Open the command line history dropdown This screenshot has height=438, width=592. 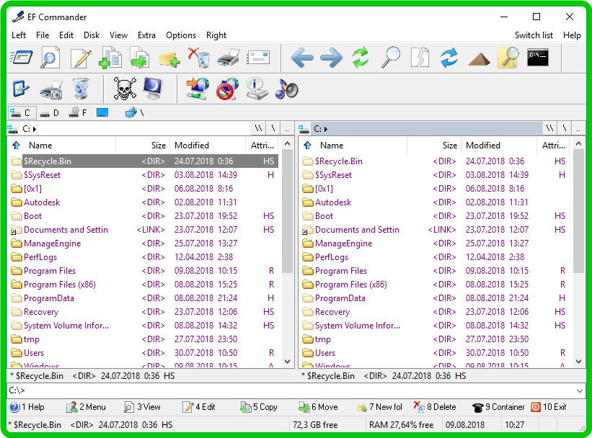click(580, 391)
